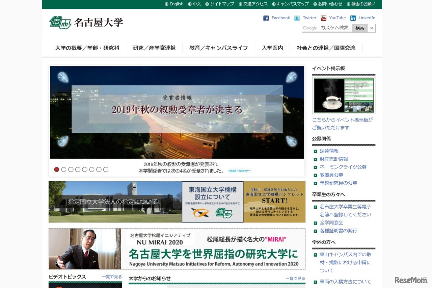The image size is (432, 288).
Task: Click the × icon in the search bar
Action: coord(371,28)
